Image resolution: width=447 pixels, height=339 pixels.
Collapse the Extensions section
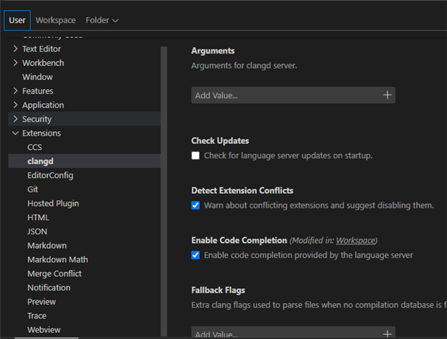16,133
